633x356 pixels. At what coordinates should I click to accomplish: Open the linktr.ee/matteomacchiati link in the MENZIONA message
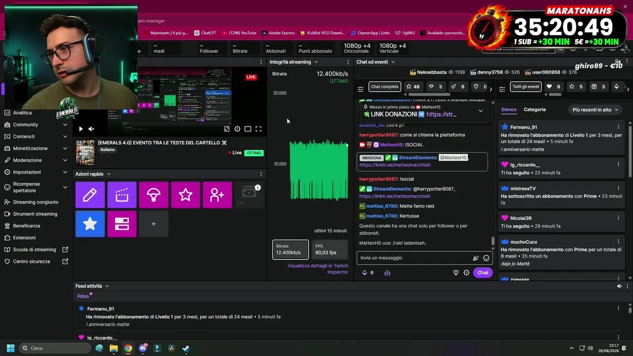tap(395, 165)
